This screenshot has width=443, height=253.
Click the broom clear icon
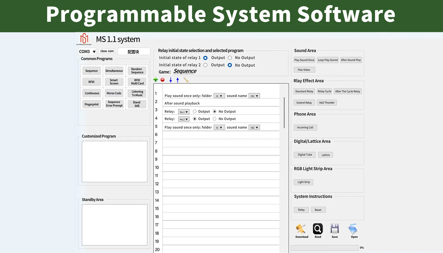coord(186,80)
